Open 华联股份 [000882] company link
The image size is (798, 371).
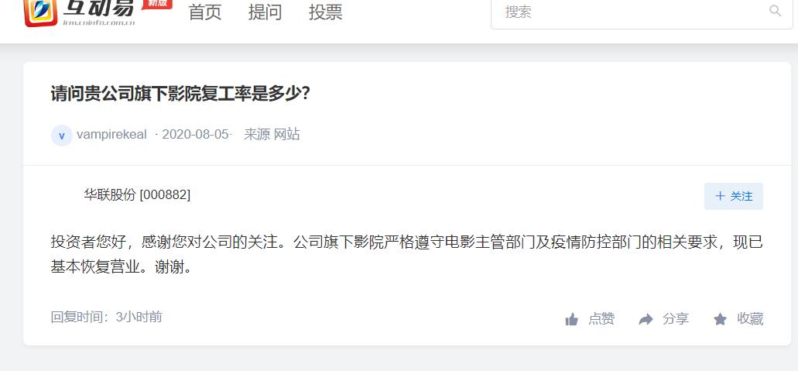[x=137, y=194]
